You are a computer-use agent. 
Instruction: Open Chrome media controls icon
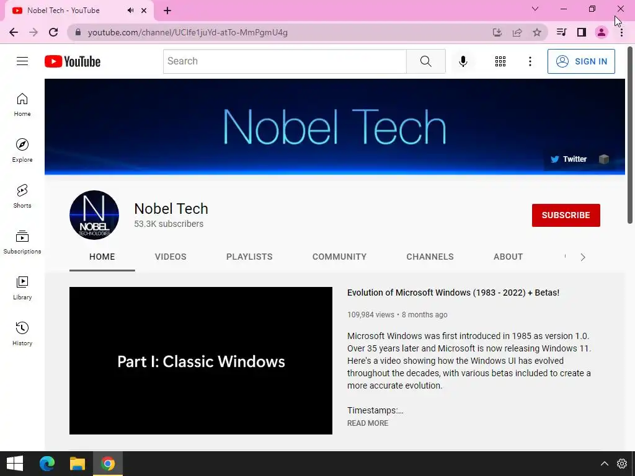[x=561, y=32]
